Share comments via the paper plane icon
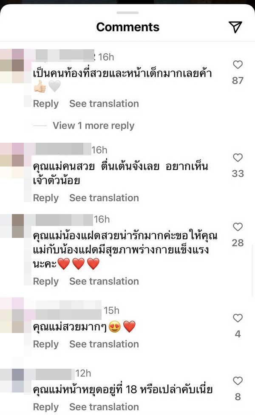The image size is (255, 415). tap(235, 27)
